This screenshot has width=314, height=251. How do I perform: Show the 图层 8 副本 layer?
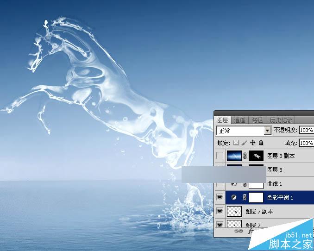click(220, 156)
